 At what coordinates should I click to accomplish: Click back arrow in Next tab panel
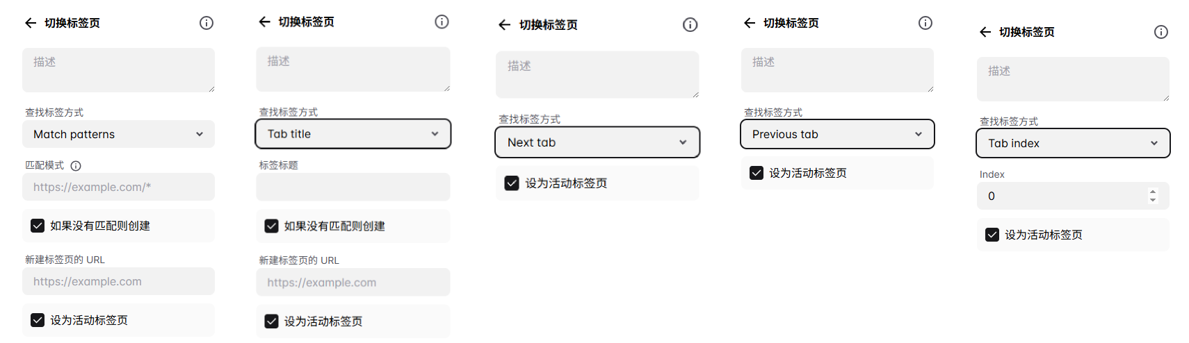505,25
